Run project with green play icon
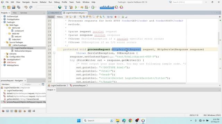 [x=76, y=7]
